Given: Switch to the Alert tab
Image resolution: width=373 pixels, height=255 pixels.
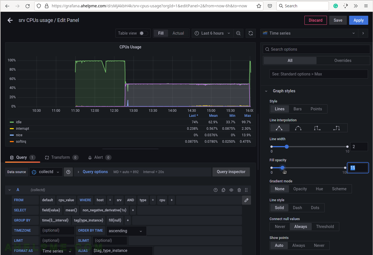Looking at the screenshot, I should click(x=100, y=157).
